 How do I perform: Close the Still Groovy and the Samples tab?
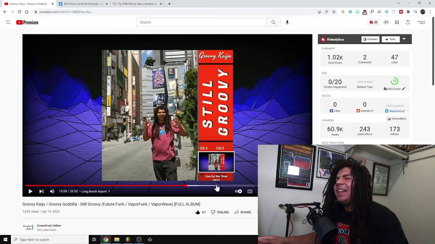pos(107,4)
